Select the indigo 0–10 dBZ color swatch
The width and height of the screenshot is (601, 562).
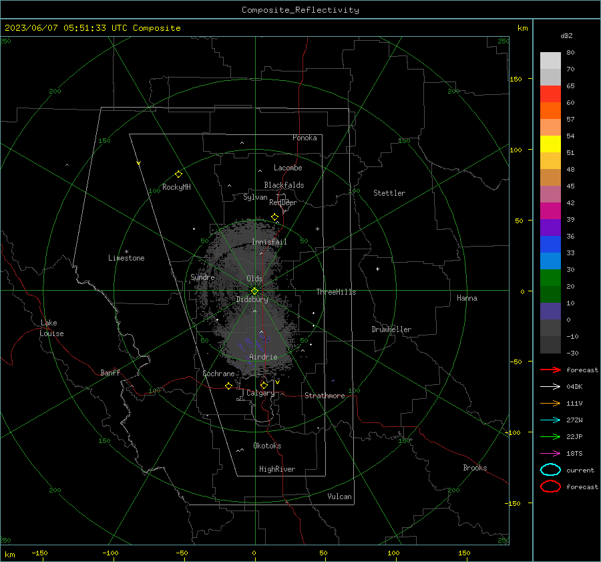coord(550,311)
